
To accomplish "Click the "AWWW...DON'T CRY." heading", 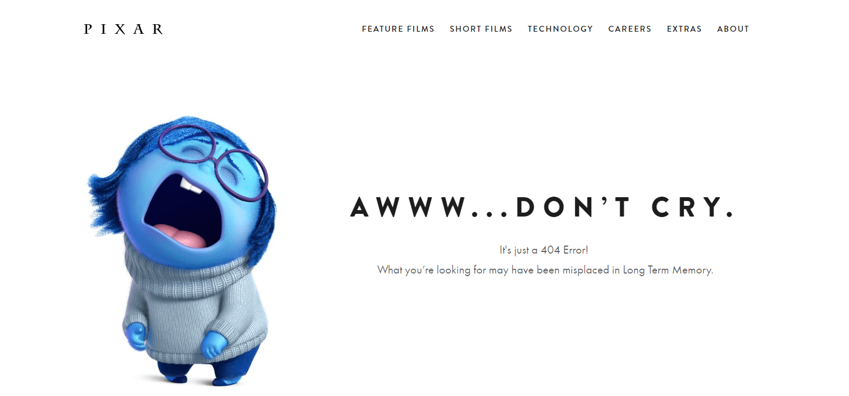I will click(542, 207).
